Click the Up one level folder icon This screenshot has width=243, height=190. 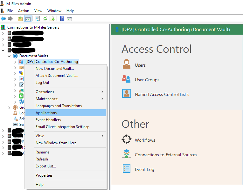tap(20, 19)
